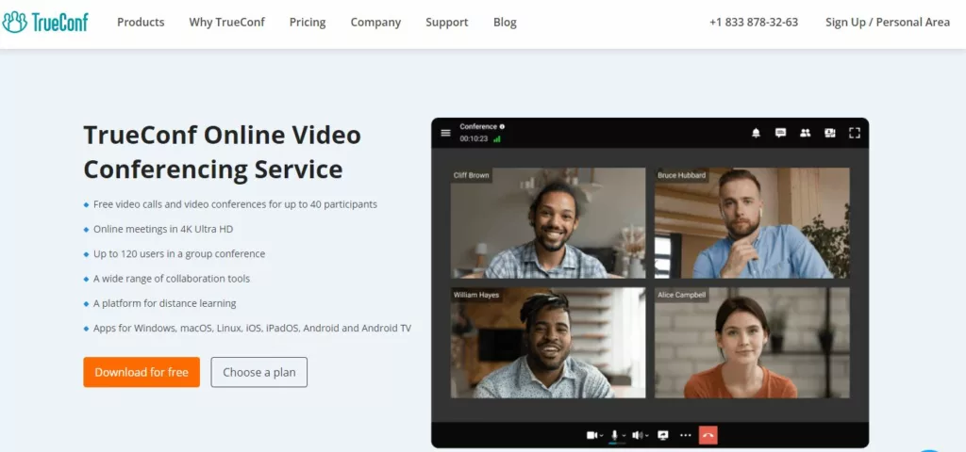The width and height of the screenshot is (966, 452).
Task: Click 'A wide range of collaboration tools'
Action: pos(172,279)
